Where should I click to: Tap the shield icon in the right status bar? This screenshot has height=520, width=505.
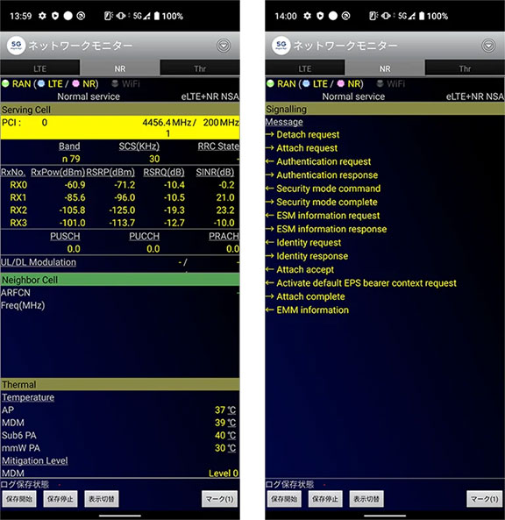[x=320, y=16]
